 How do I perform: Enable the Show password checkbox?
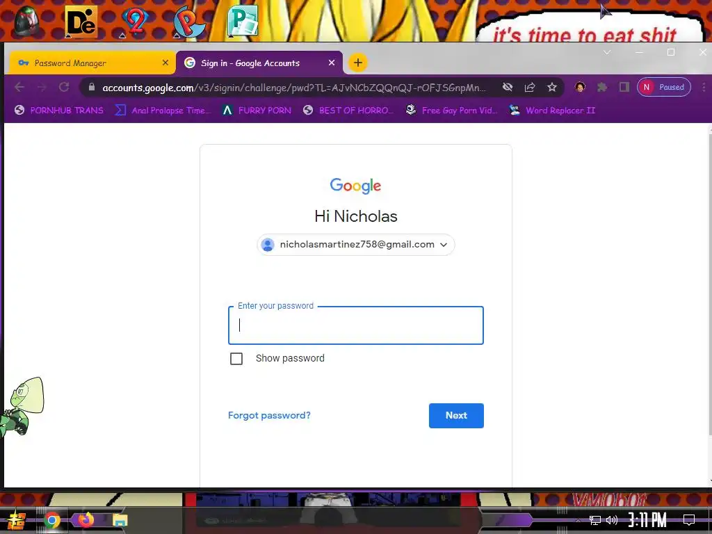236,359
